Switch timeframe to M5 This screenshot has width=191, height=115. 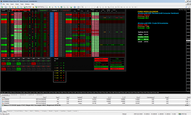(x=116, y=7)
